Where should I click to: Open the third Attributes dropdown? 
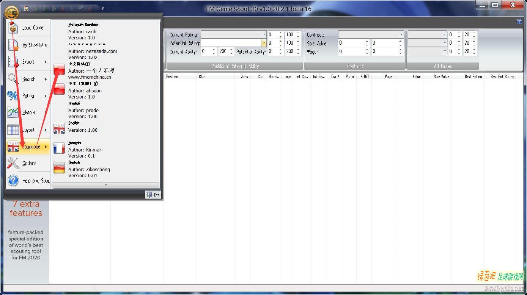(x=428, y=51)
